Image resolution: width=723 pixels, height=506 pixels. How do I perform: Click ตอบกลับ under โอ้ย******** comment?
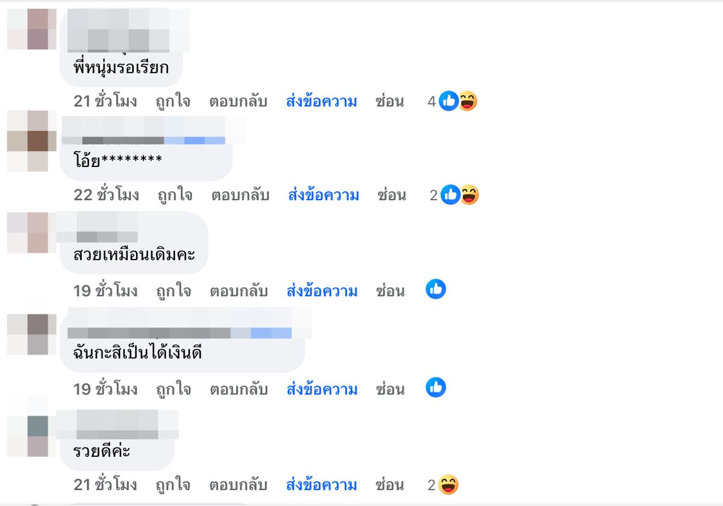[x=241, y=195]
